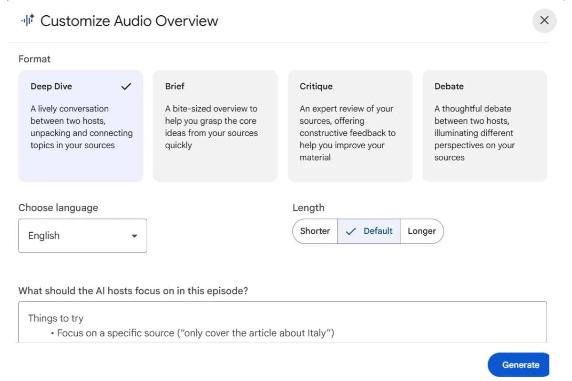Set length to Default
This screenshot has width=572, height=381.
click(x=369, y=231)
